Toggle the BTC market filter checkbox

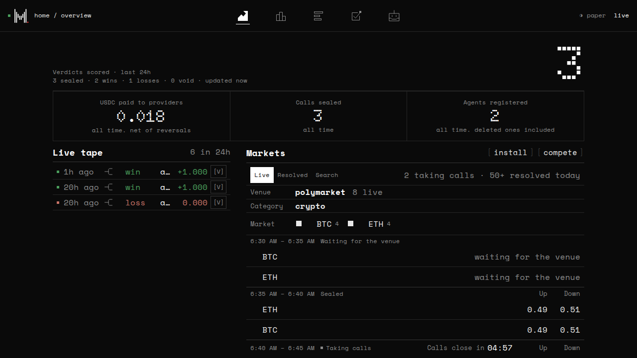[x=299, y=224]
